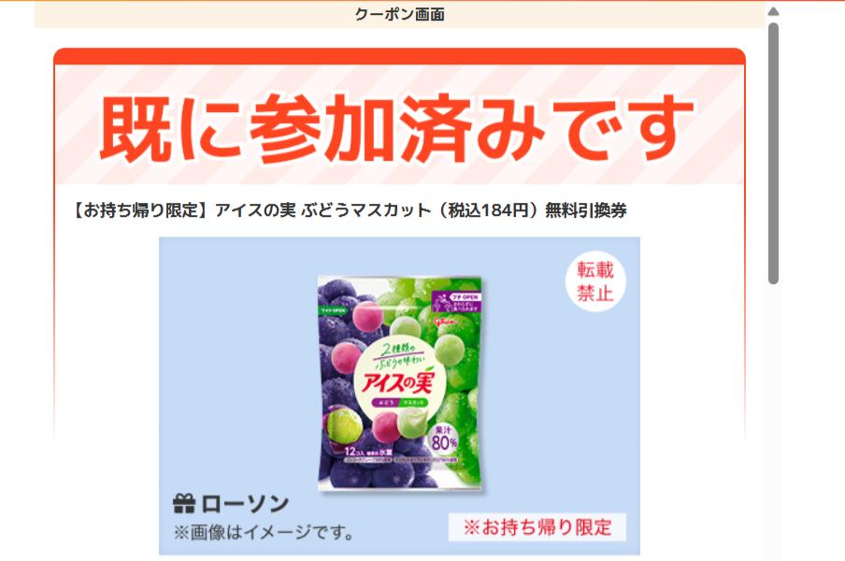Click the Glico logo on the package
The height and width of the screenshot is (561, 845).
click(x=445, y=321)
